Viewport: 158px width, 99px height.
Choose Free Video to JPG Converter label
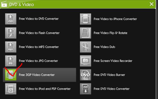(38, 61)
